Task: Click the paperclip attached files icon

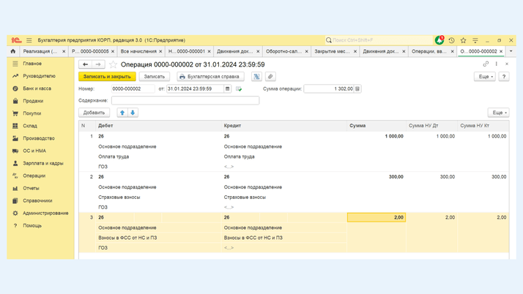Action: [270, 76]
